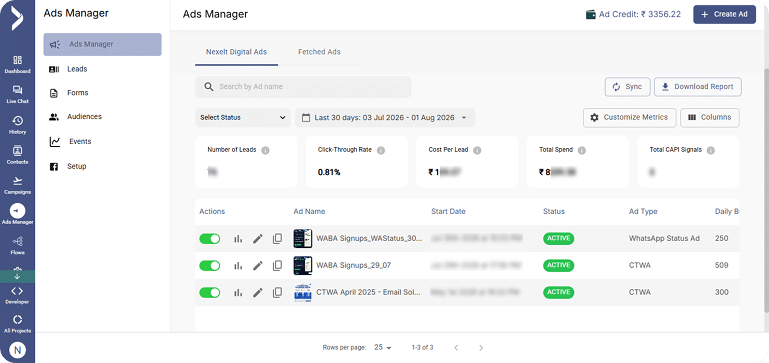Go to the next page of results
This screenshot has height=363, width=769.
point(481,347)
